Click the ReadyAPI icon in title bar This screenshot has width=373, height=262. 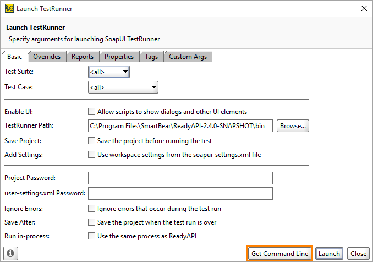coord(9,8)
